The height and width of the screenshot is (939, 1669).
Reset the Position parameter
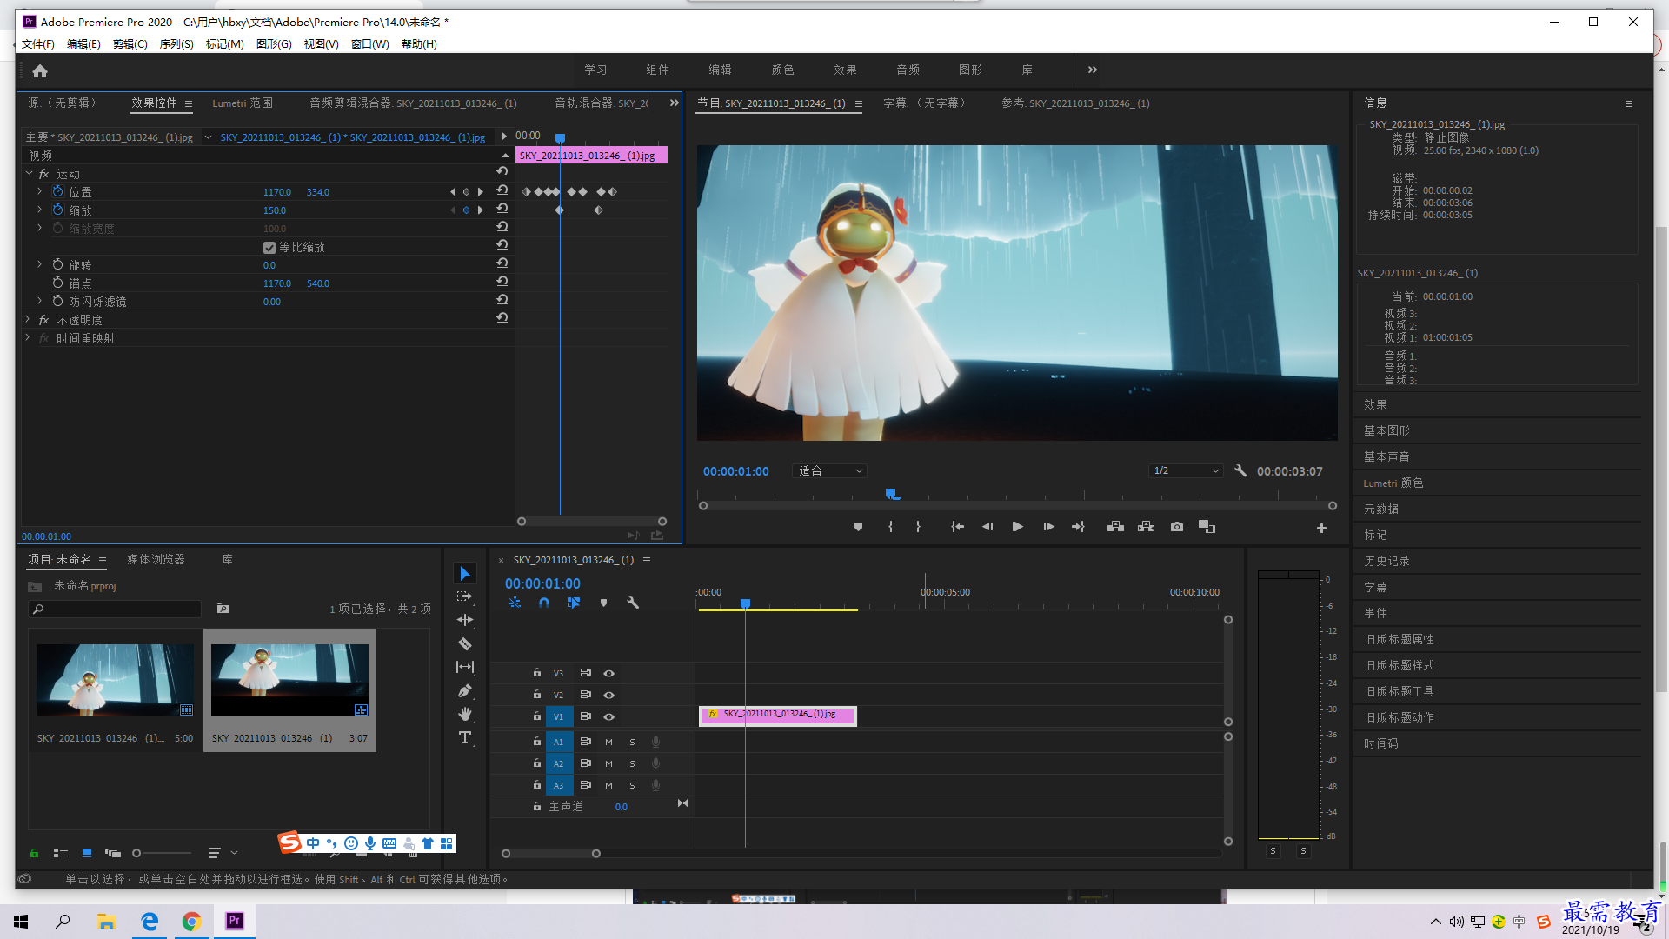point(502,190)
